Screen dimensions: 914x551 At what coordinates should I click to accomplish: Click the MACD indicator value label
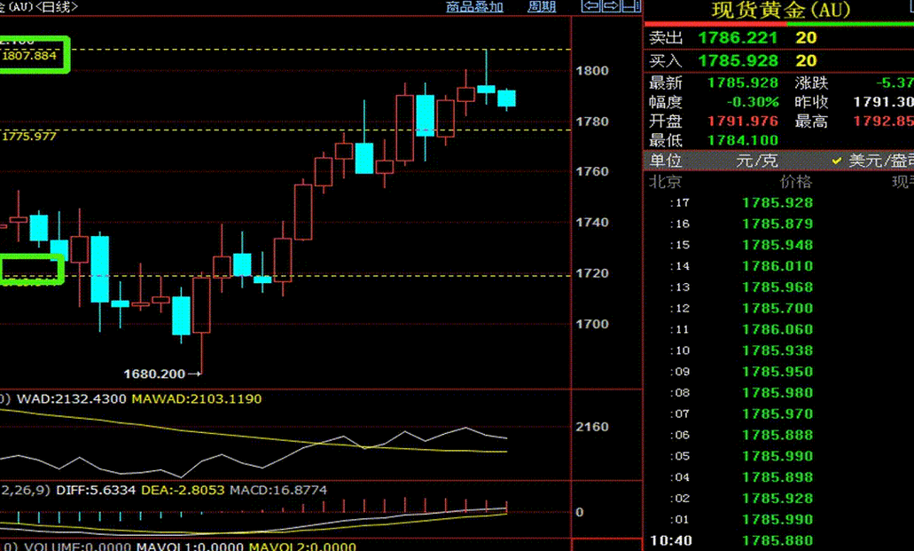point(277,490)
